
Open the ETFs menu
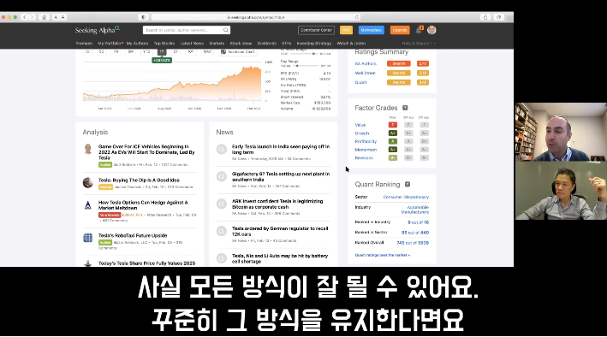tap(287, 44)
